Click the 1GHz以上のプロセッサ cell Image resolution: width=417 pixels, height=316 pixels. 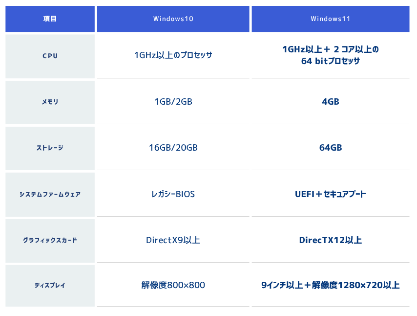point(173,56)
